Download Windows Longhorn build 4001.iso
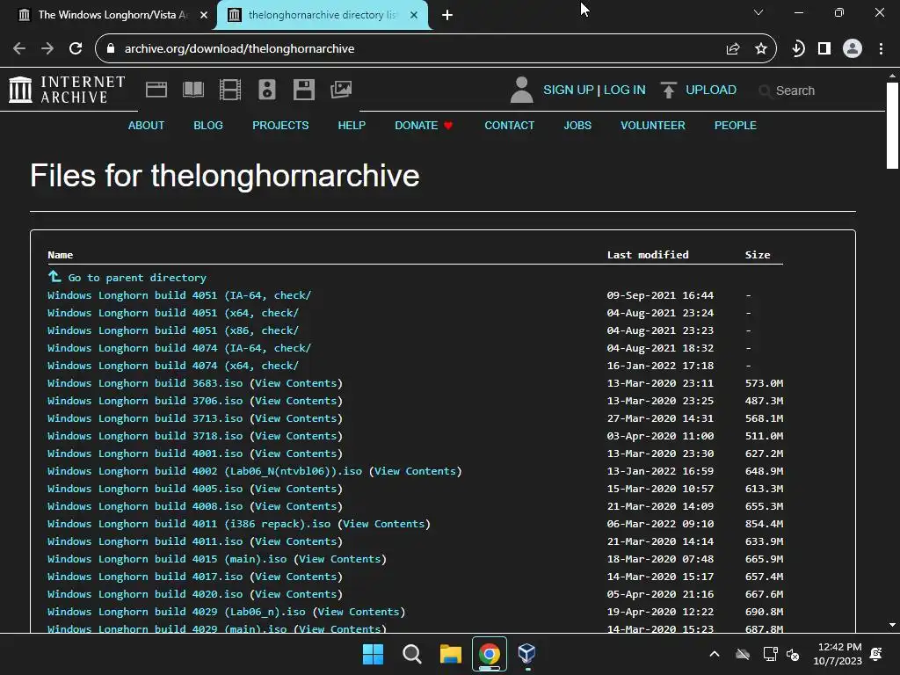The width and height of the screenshot is (900, 675). (x=145, y=454)
